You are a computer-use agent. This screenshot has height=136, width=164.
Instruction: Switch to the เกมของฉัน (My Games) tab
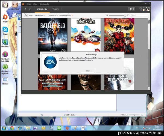pos(42,9)
